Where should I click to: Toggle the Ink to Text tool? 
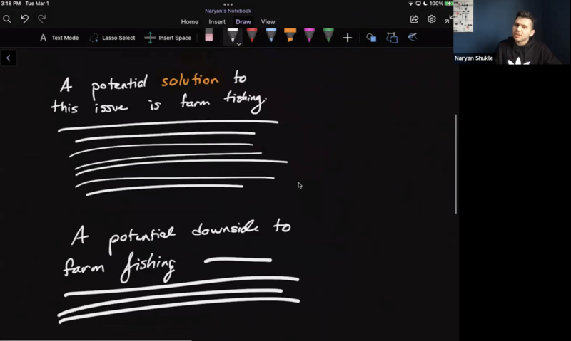tap(413, 37)
